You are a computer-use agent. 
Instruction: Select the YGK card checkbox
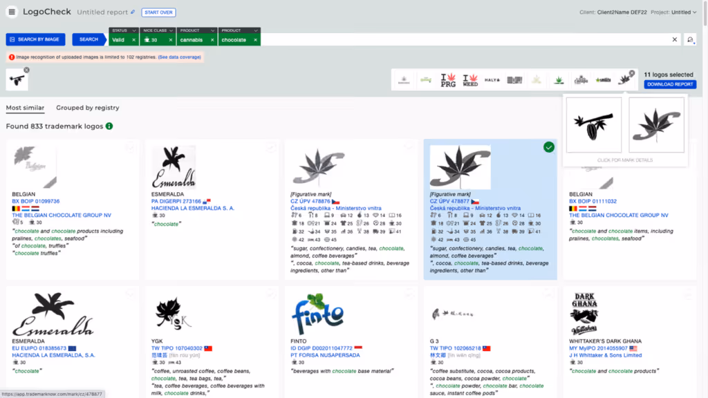[x=270, y=294]
